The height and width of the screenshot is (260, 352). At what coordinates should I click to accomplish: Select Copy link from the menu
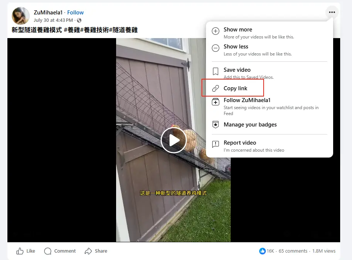point(236,88)
